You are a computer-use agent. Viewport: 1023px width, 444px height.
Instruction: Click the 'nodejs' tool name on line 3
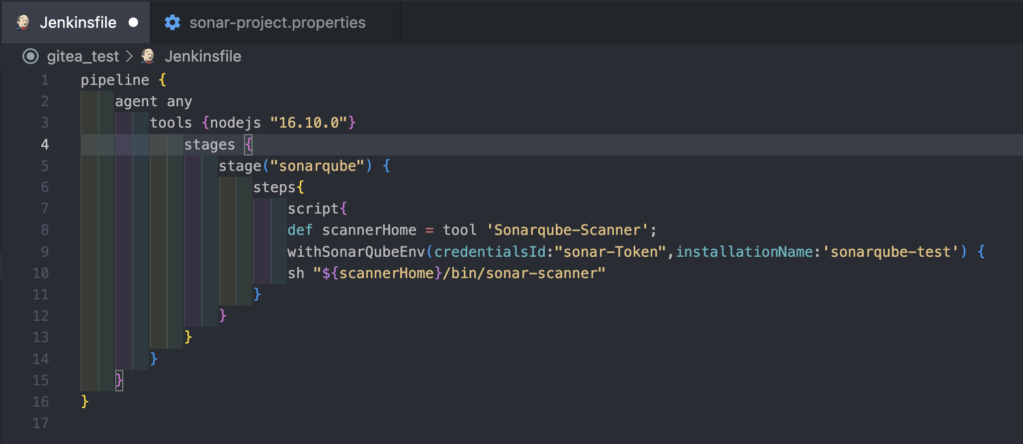(x=235, y=123)
